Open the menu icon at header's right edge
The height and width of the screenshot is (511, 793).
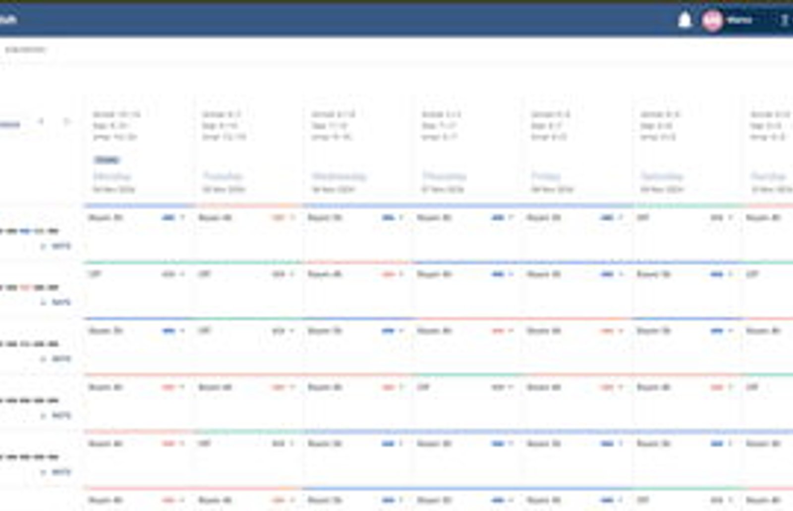point(785,20)
